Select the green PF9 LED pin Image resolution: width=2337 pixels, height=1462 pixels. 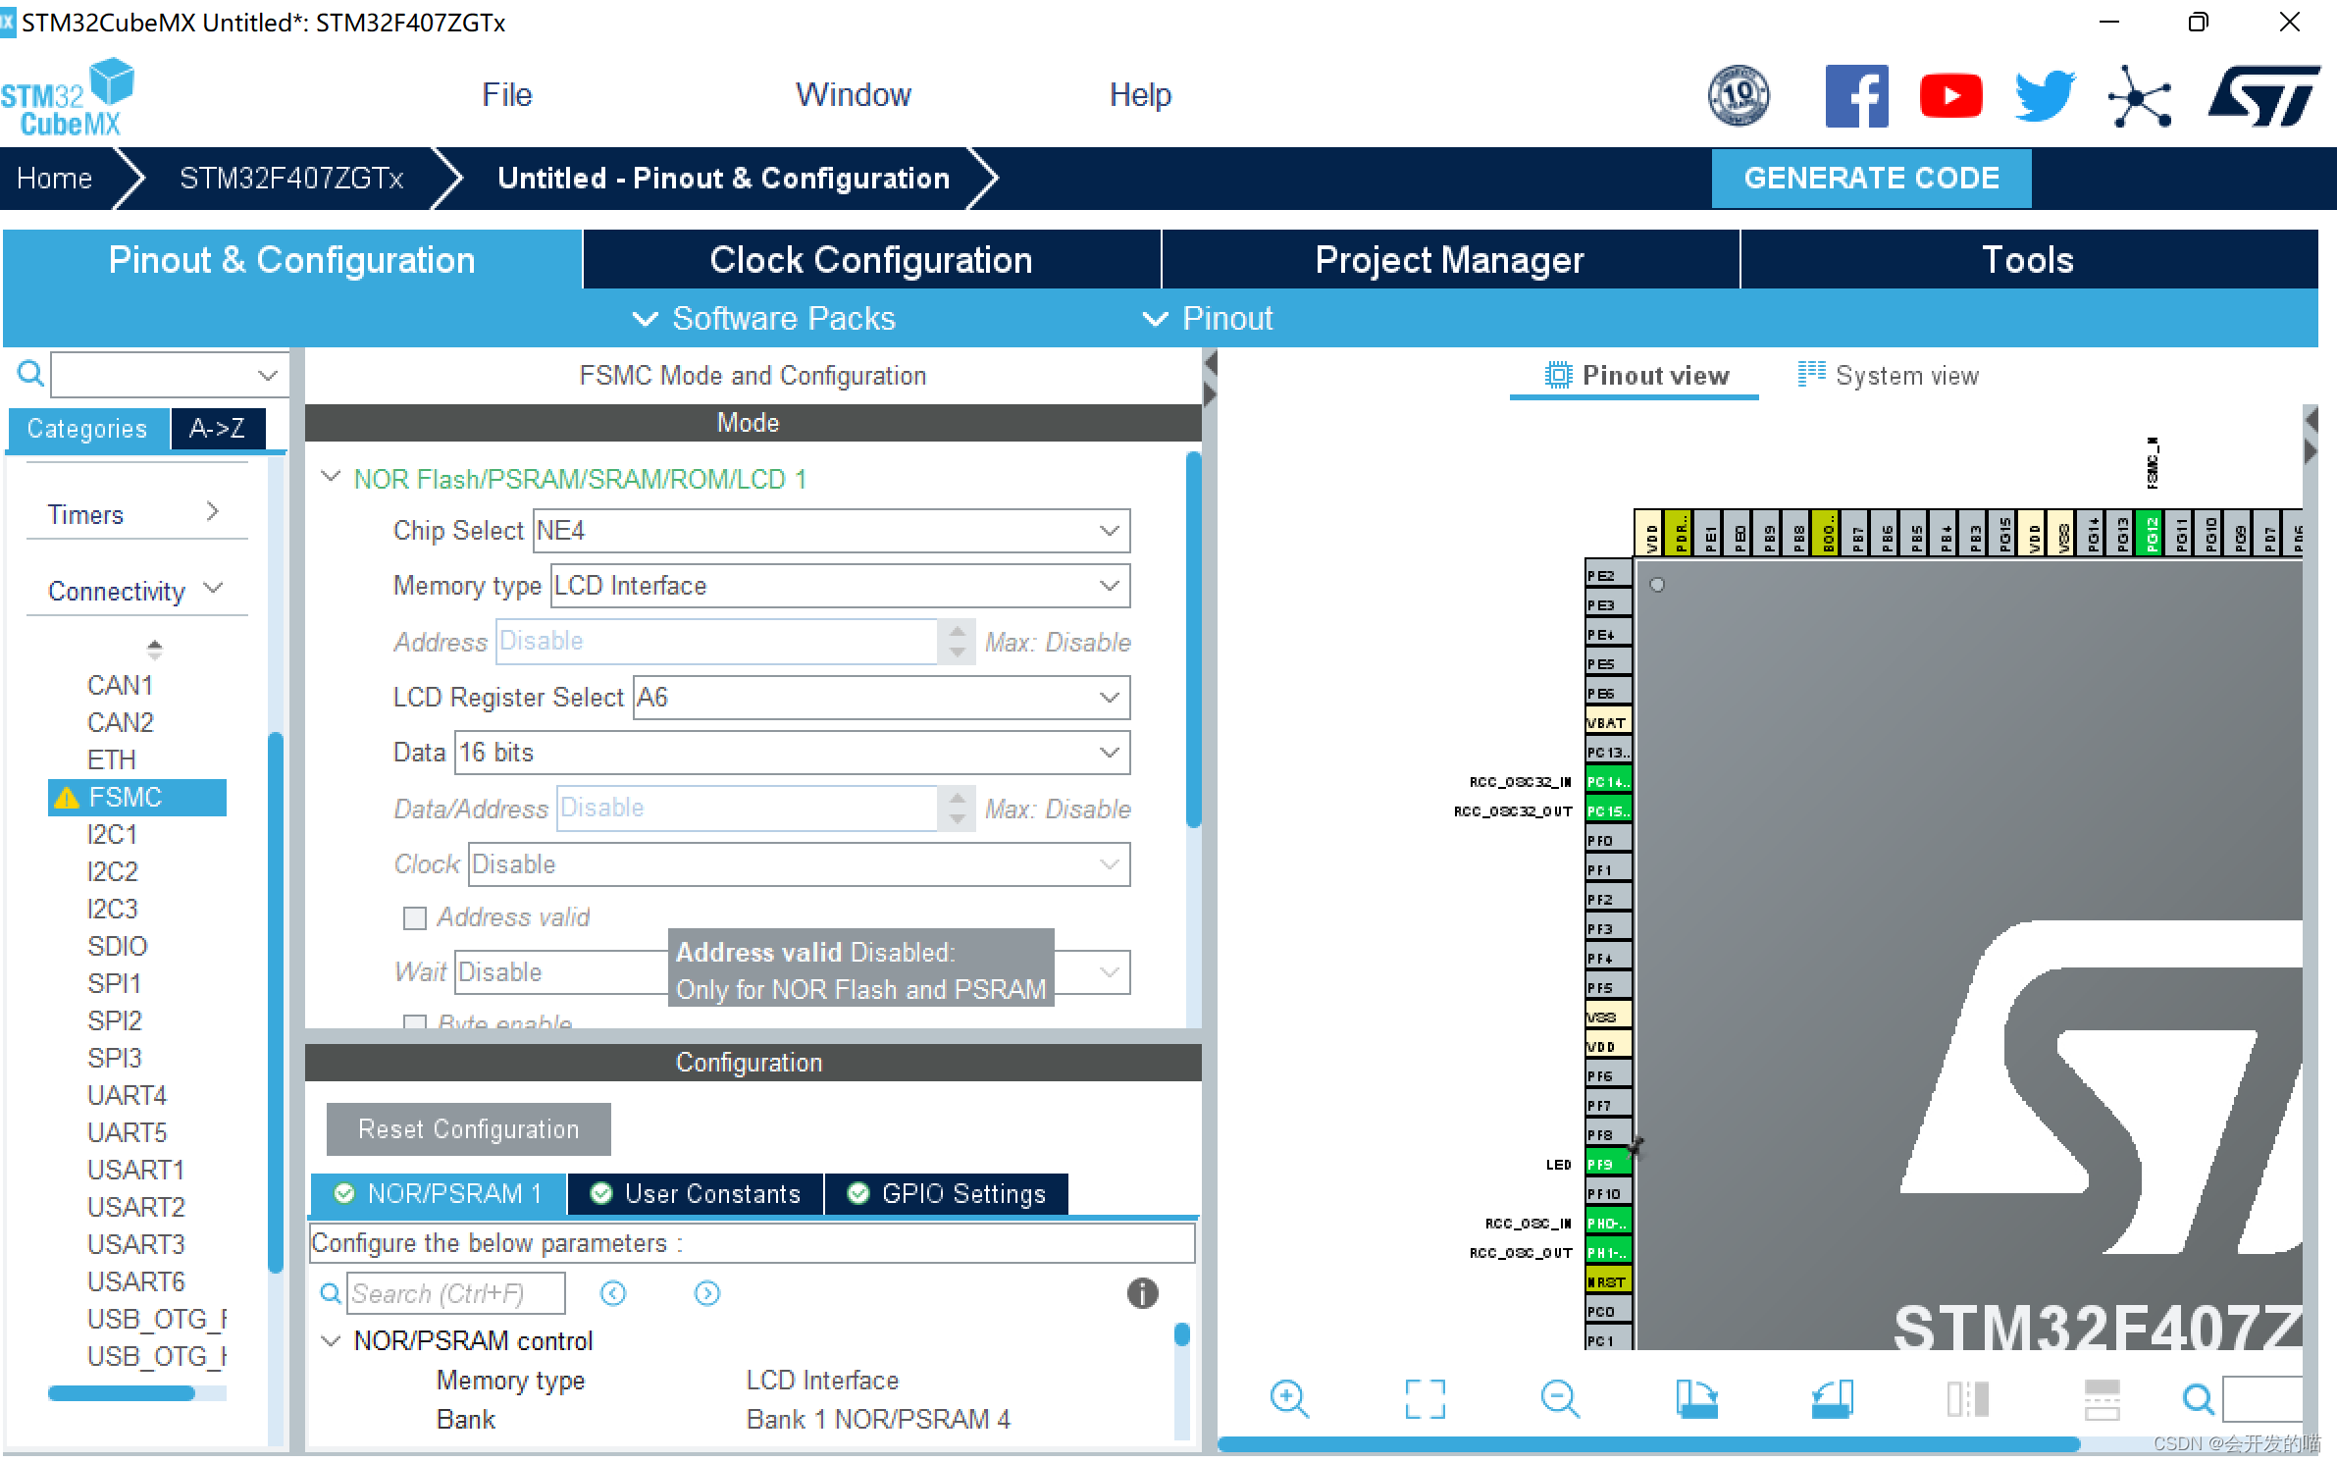point(1607,1164)
